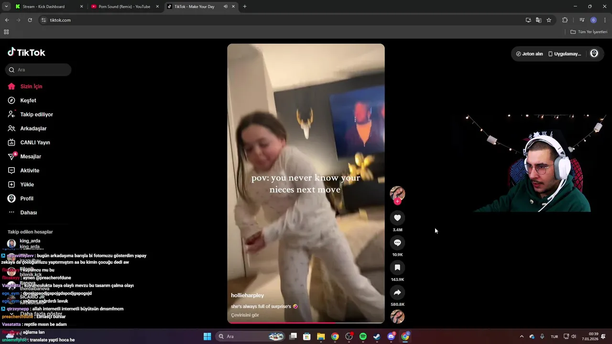Reload the TikTok page
The image size is (612, 344).
(30, 20)
